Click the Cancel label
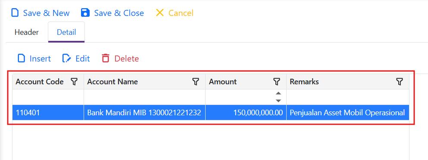The width and height of the screenshot is (428, 160). tap(181, 13)
